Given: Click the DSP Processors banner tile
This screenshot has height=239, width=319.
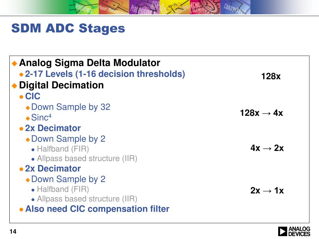Looking at the screenshot, I should click(x=144, y=7).
